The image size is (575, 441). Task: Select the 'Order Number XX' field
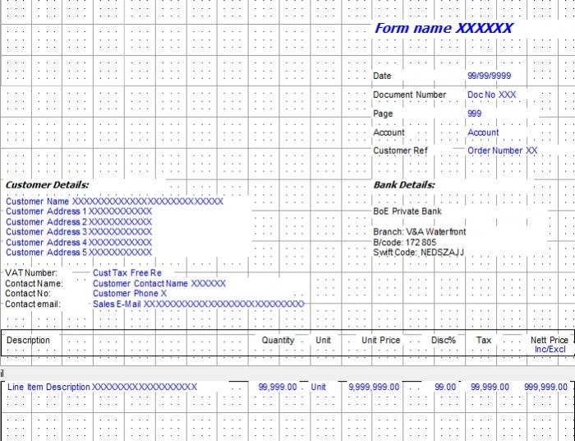502,151
